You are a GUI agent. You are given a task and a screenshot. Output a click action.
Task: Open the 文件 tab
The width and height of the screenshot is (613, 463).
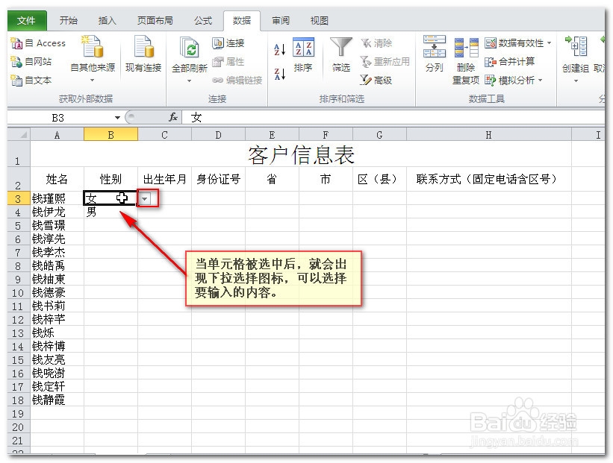tap(27, 21)
